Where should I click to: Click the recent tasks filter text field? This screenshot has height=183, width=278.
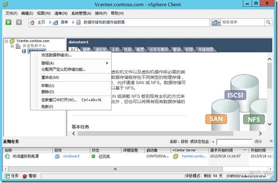pyautogui.click(x=234, y=142)
